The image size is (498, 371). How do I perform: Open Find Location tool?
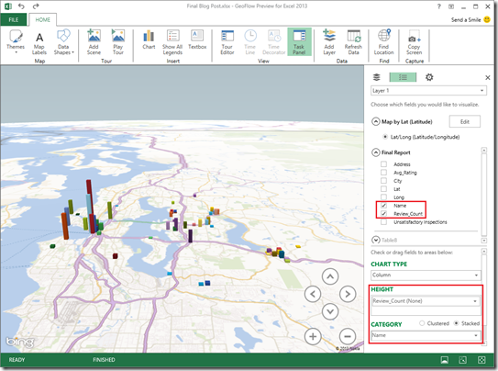coord(383,42)
